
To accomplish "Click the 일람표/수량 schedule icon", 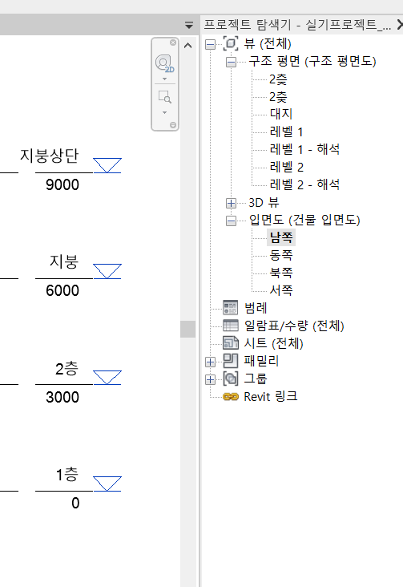I will 231,326.
